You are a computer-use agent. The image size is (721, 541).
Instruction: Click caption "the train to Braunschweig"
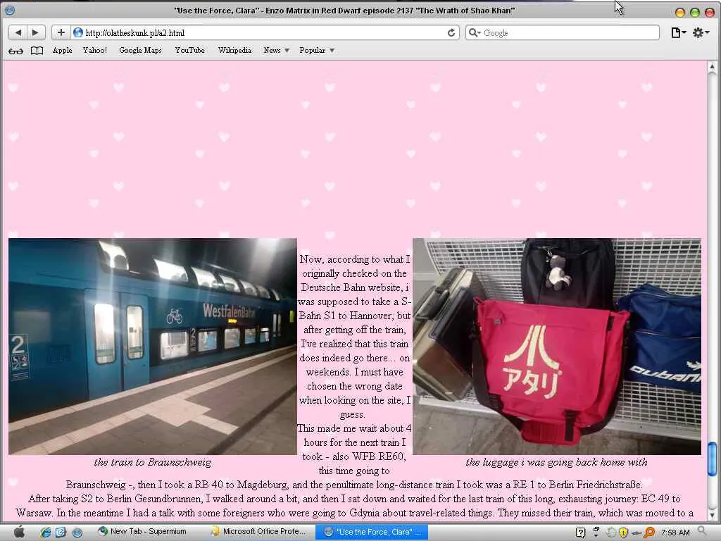[x=153, y=462]
